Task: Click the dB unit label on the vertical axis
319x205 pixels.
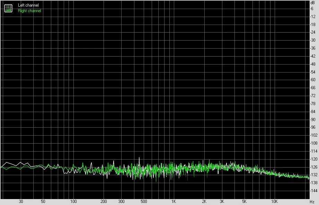Action: point(313,3)
